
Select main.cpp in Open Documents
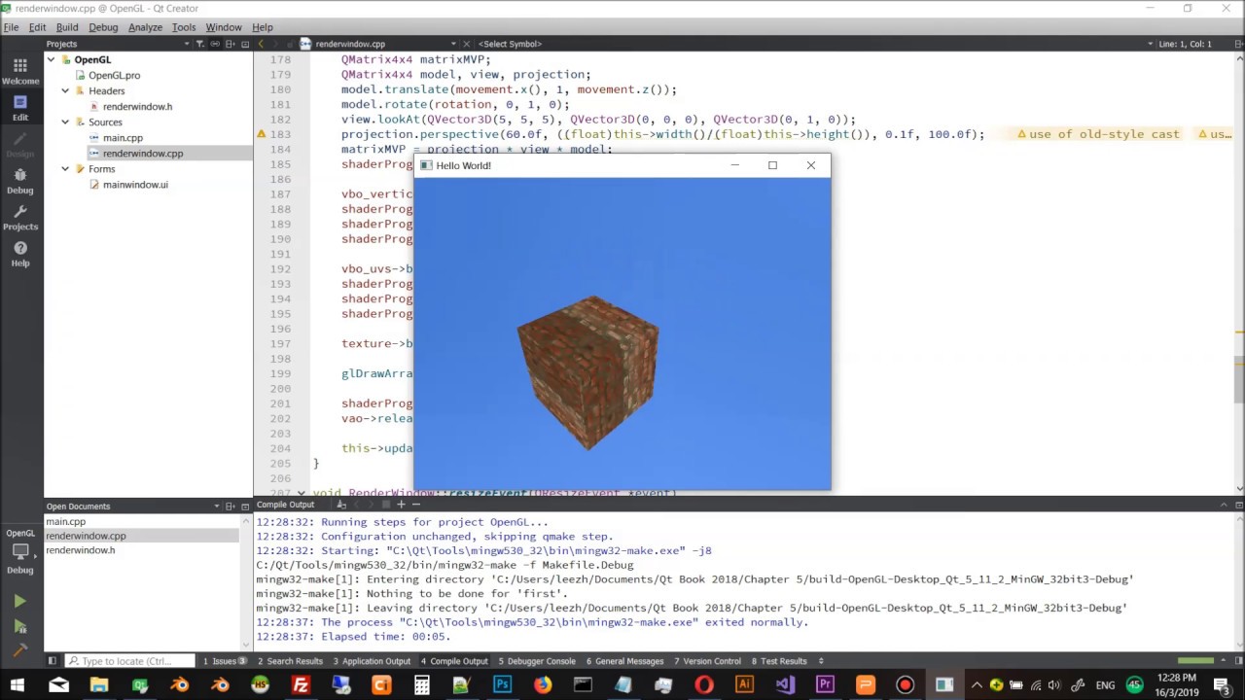pos(65,522)
